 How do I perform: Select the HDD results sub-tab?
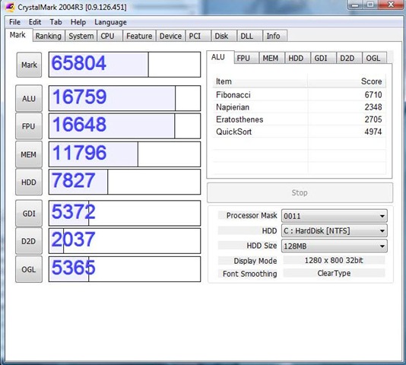point(298,58)
